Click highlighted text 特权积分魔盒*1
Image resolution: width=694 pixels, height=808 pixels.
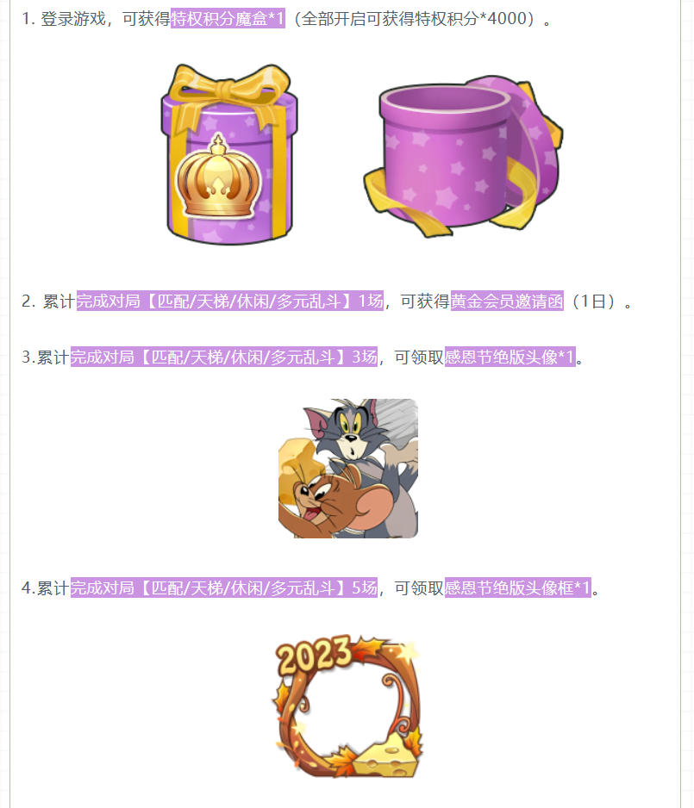pos(228,19)
